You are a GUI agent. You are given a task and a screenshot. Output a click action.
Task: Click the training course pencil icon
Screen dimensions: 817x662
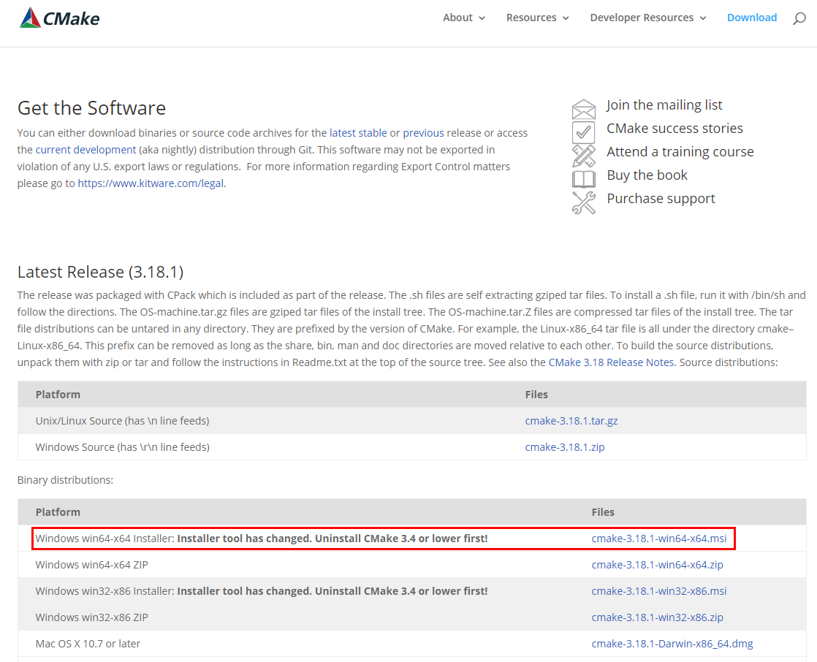click(584, 156)
